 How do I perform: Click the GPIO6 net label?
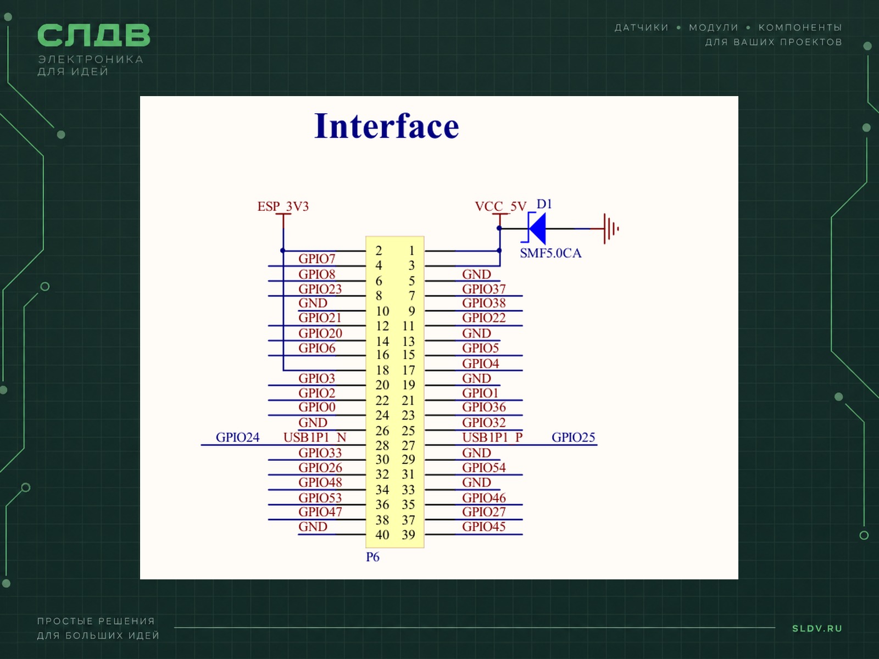(x=317, y=348)
